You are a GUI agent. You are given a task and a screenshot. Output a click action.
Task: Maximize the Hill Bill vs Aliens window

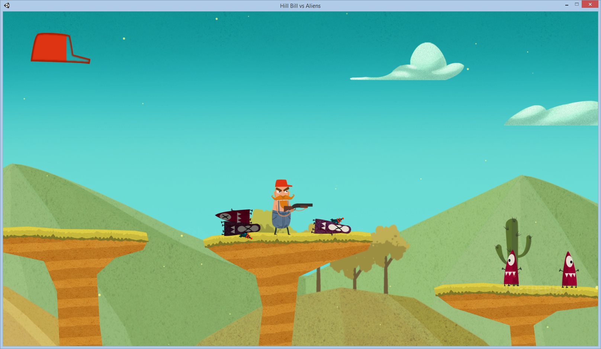coord(577,4)
